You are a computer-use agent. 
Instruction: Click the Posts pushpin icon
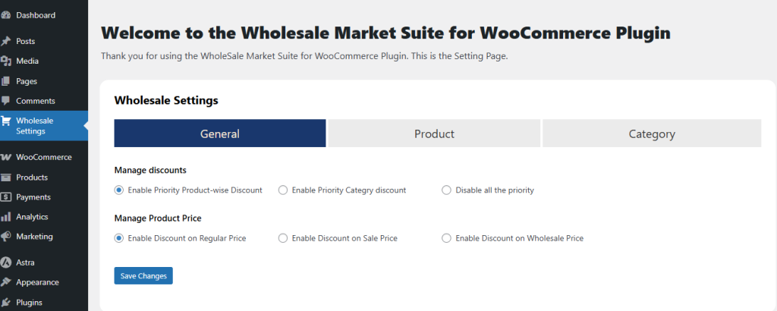pos(6,41)
